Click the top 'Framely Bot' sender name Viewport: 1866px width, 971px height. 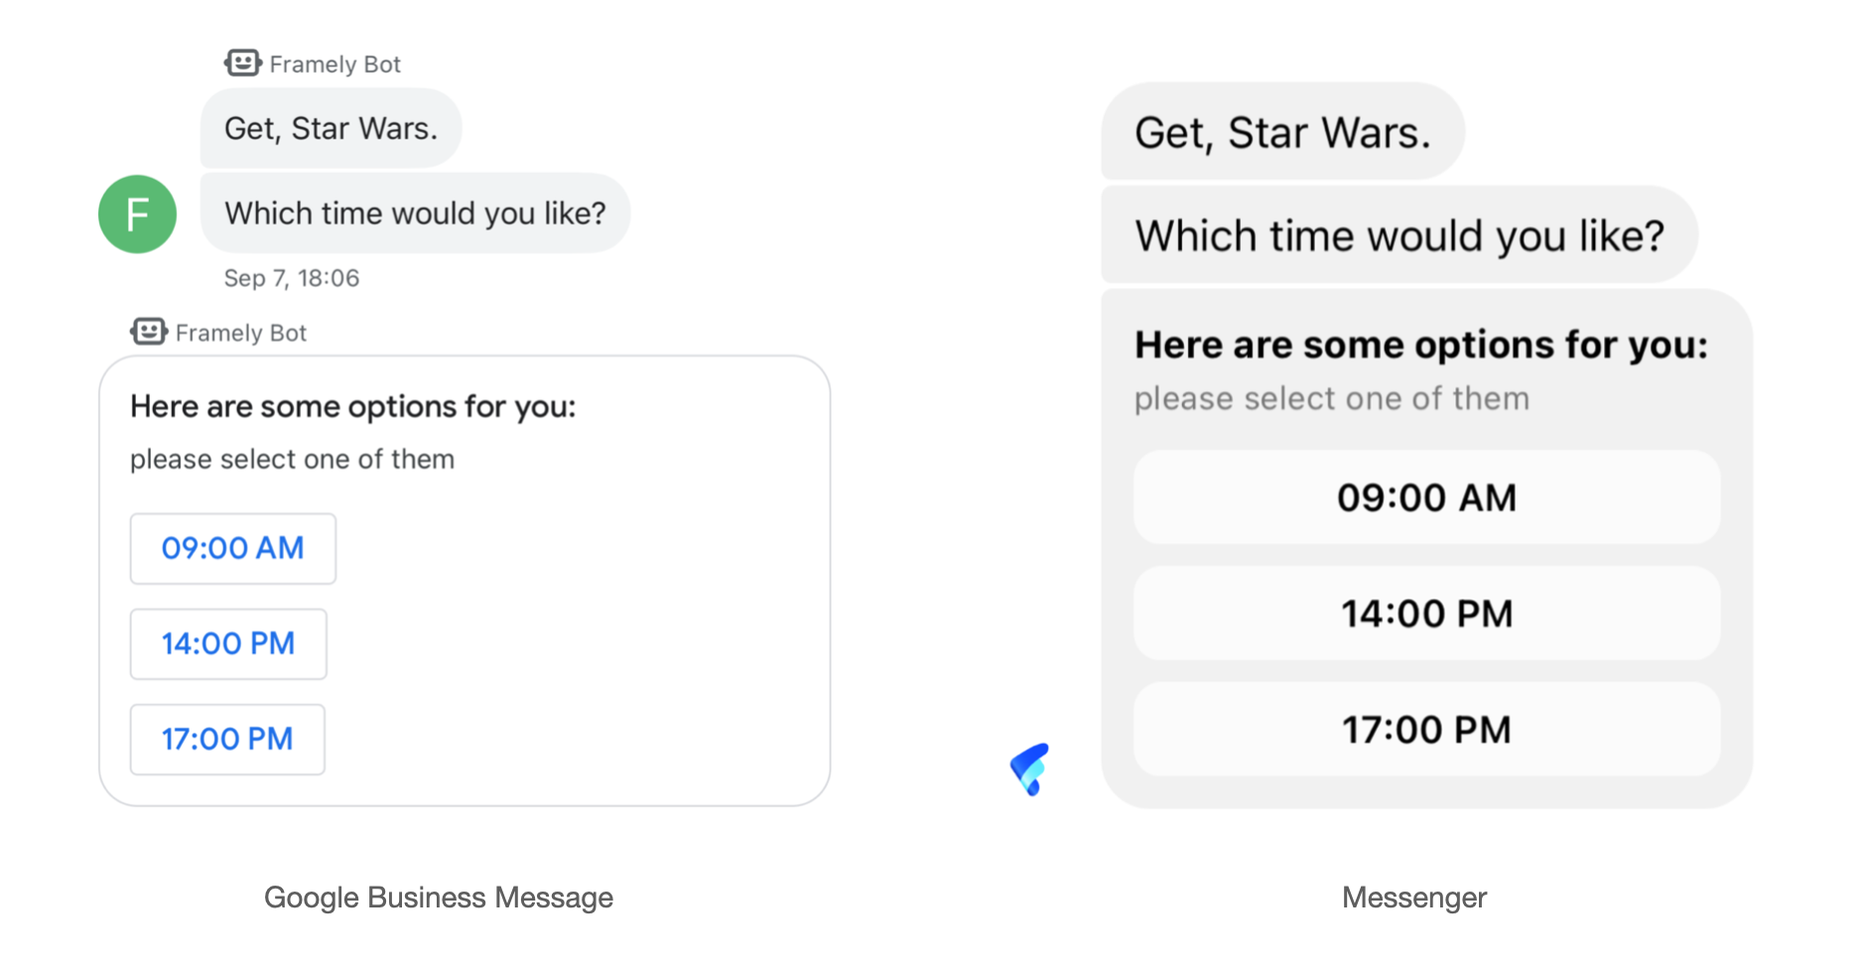pos(334,65)
